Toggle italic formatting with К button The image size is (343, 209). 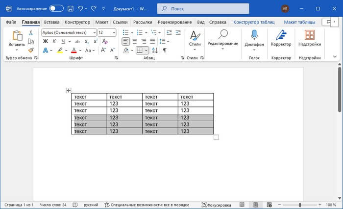coord(53,41)
